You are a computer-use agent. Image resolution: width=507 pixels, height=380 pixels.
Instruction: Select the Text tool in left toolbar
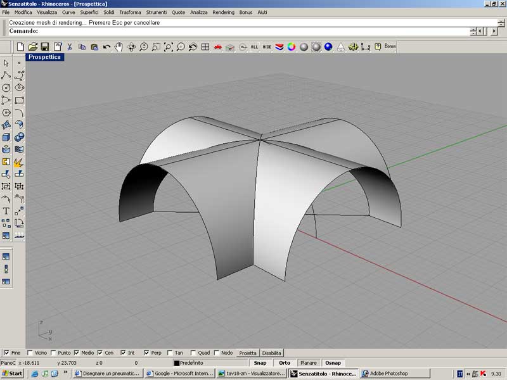6,211
